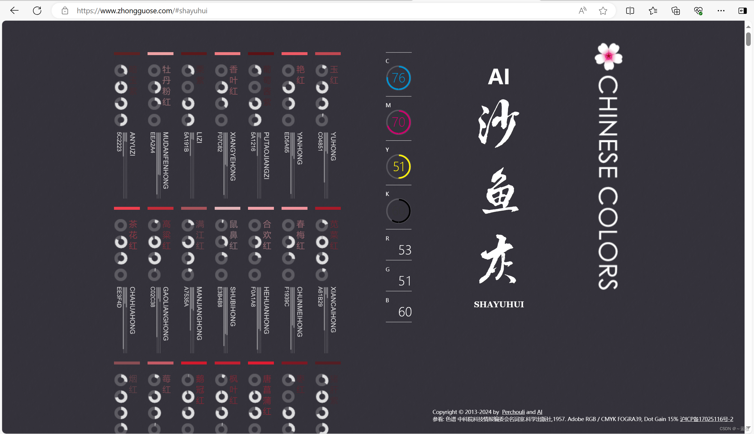This screenshot has width=754, height=434.
Task: Pick the 唐菖蒲红 color entry
Action: pos(261,397)
